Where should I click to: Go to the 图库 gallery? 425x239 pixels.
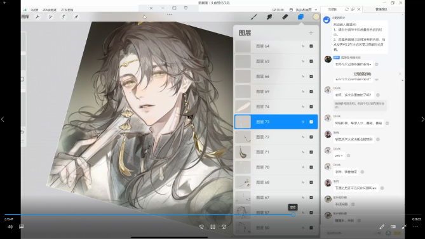pyautogui.click(x=25, y=16)
